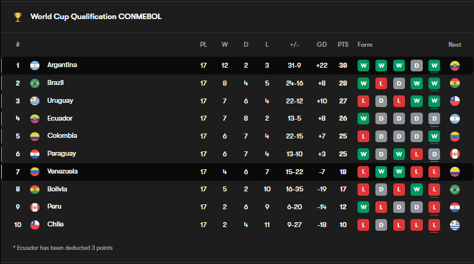Click next opponent flag in Argentina row
The image size is (474, 264).
pos(455,65)
